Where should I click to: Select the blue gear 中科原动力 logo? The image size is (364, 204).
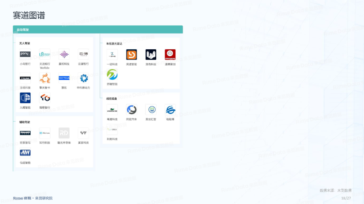coord(83,78)
